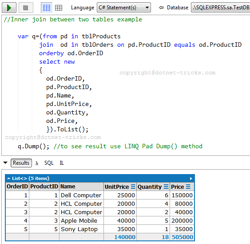The width and height of the screenshot is (250, 244).
Task: Click the Language label
Action: 83,8
